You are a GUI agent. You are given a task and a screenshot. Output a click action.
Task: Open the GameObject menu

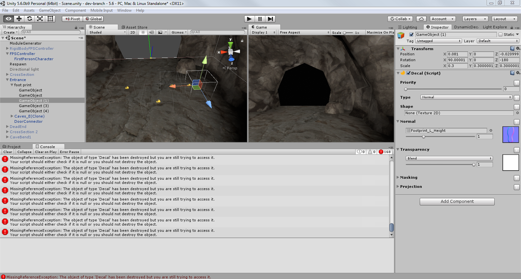click(49, 10)
